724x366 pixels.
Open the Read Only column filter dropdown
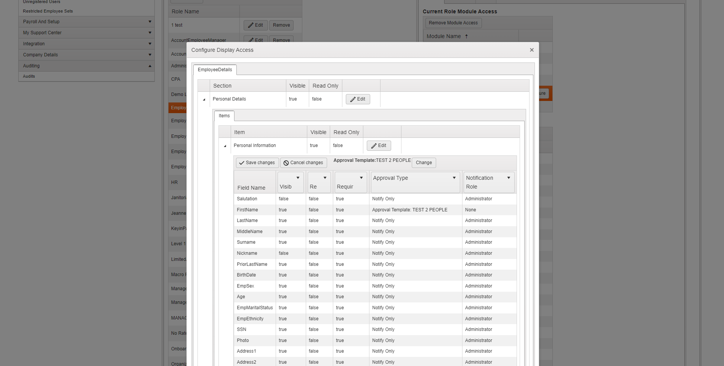click(325, 178)
